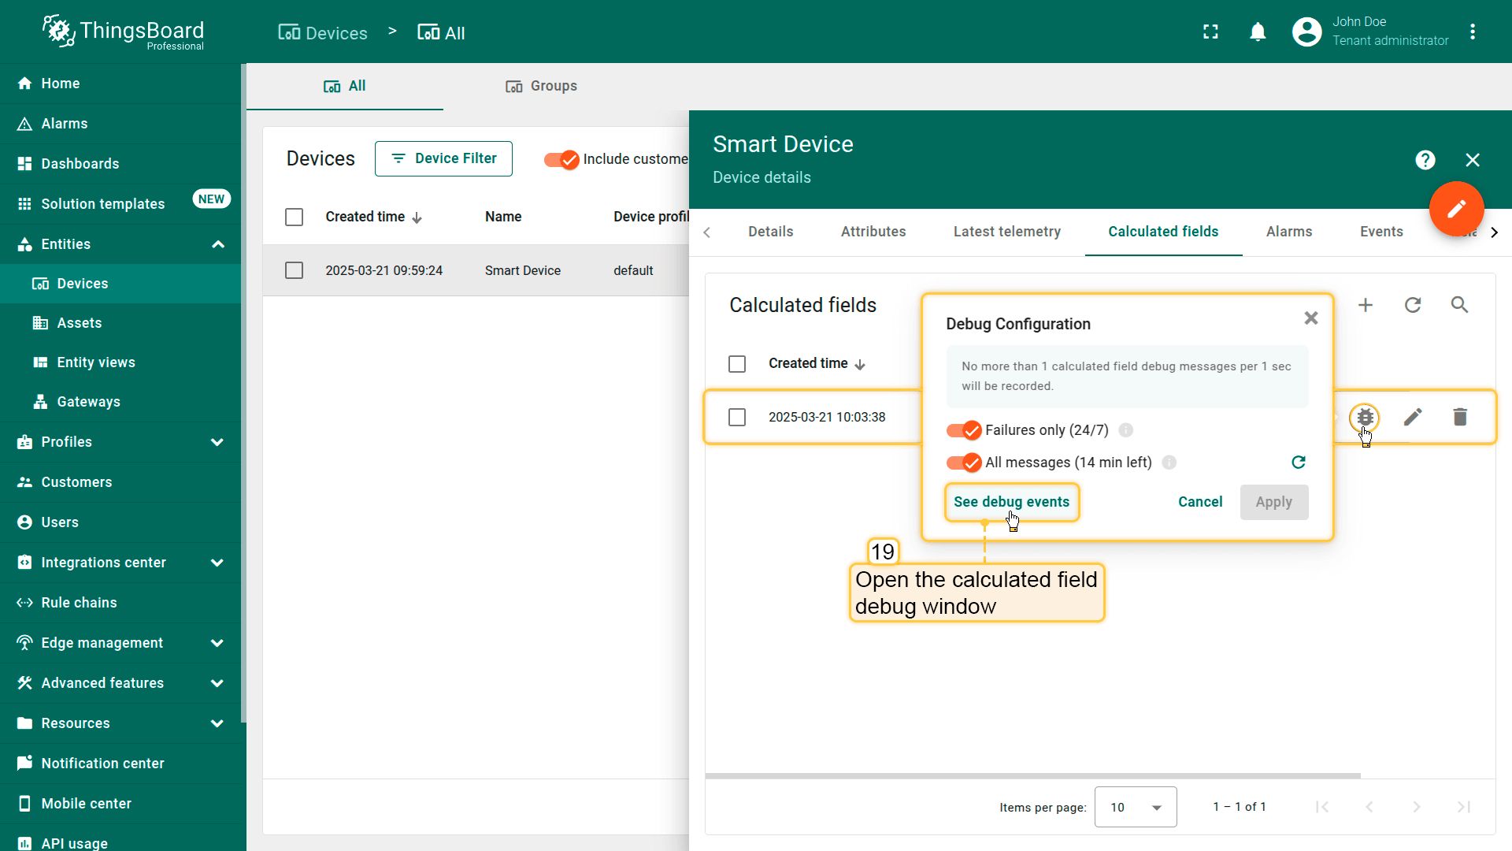The height and width of the screenshot is (851, 1512).
Task: Reset All messages debug timer
Action: click(x=1299, y=463)
